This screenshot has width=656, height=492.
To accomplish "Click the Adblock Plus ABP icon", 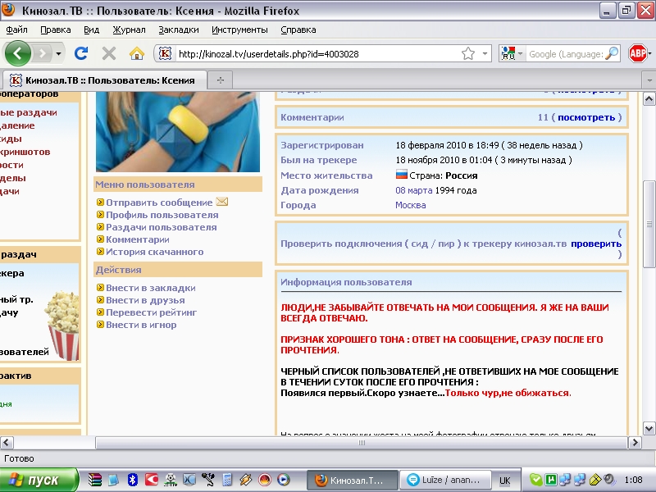I will click(637, 53).
